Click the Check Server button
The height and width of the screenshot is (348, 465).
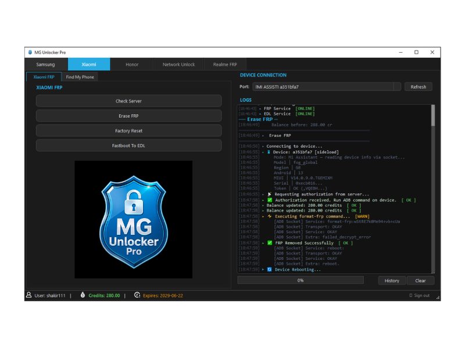click(x=128, y=101)
